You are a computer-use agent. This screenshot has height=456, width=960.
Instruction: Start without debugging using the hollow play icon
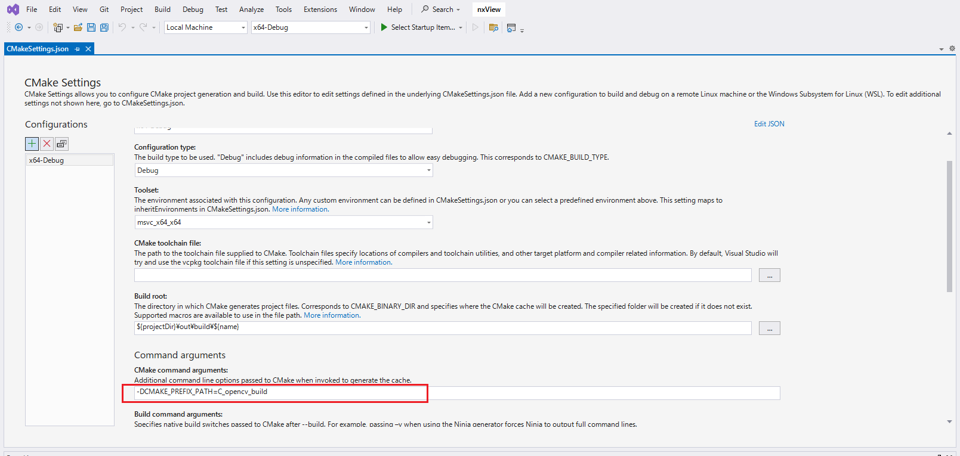[x=476, y=27]
